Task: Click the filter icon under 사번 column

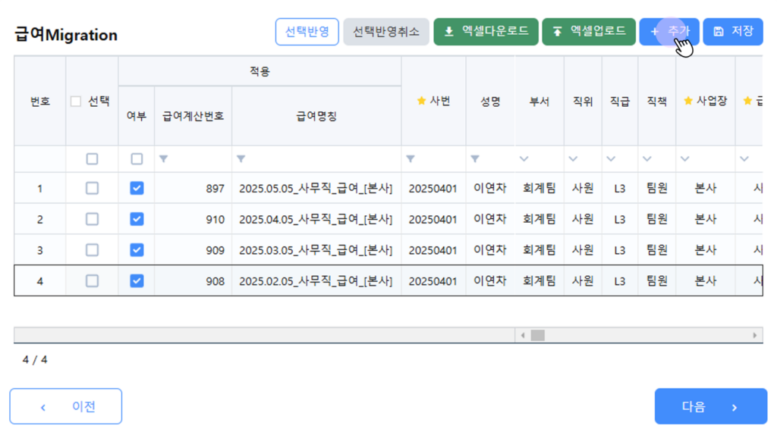Action: click(x=411, y=159)
